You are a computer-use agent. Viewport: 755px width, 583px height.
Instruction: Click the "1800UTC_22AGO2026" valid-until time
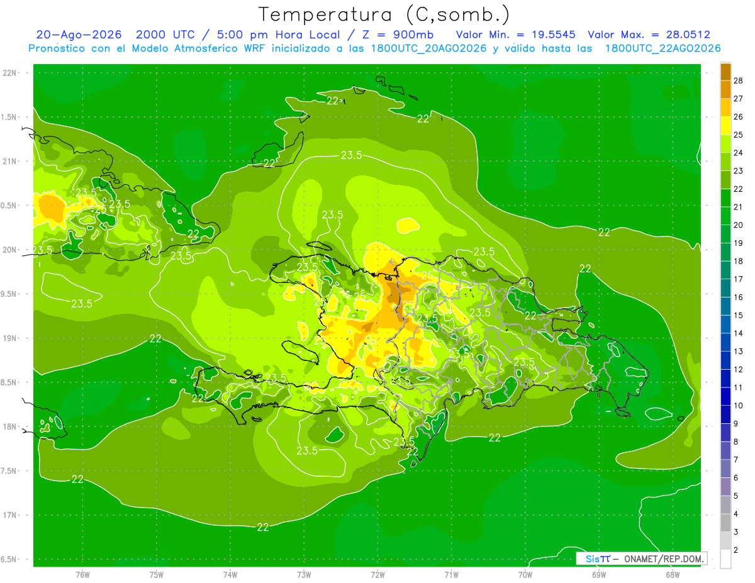point(663,48)
